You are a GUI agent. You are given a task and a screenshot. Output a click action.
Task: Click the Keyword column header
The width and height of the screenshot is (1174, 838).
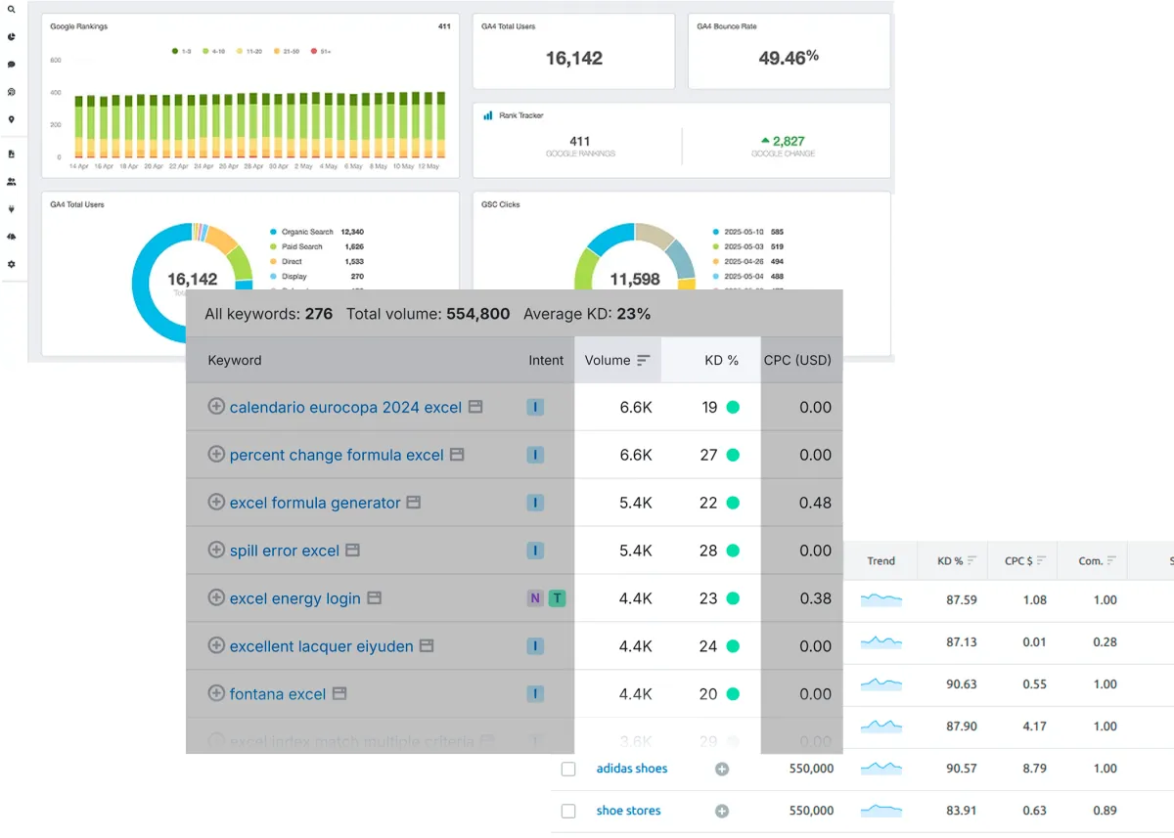pos(235,360)
